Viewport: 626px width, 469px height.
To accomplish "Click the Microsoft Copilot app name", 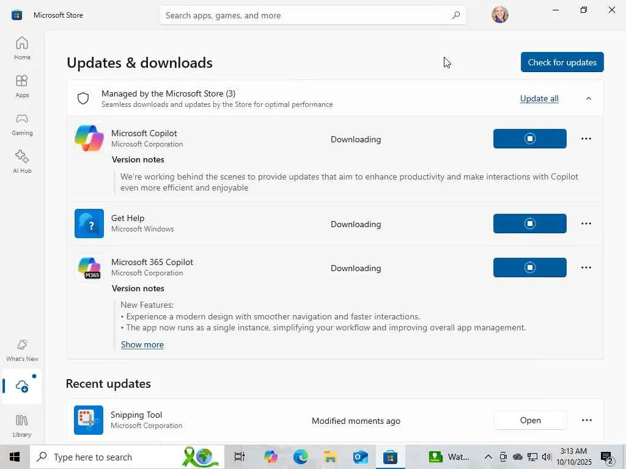I will pos(144,133).
